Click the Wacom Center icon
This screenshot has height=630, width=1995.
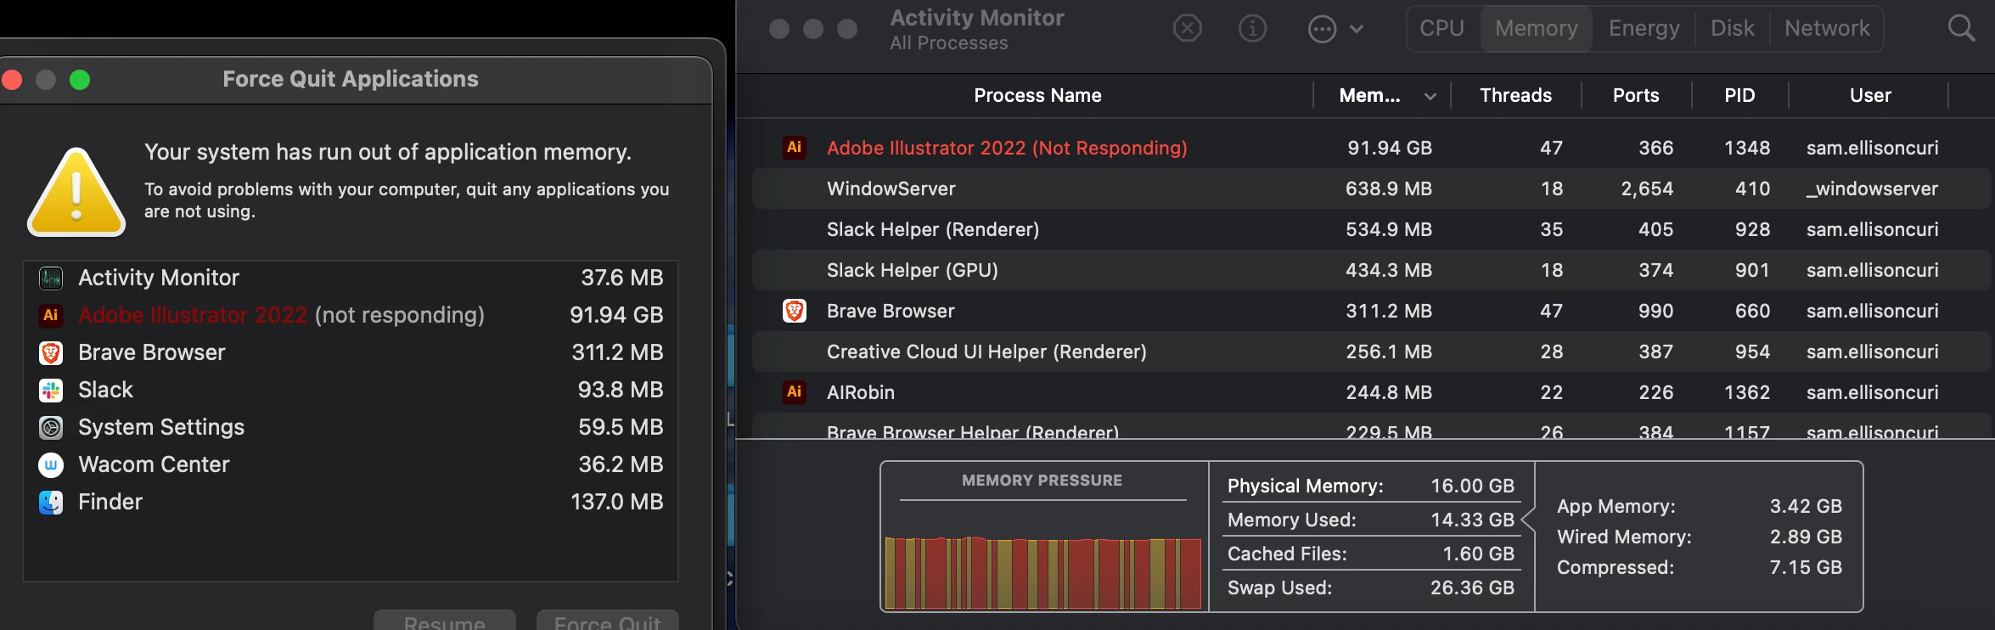pos(51,464)
